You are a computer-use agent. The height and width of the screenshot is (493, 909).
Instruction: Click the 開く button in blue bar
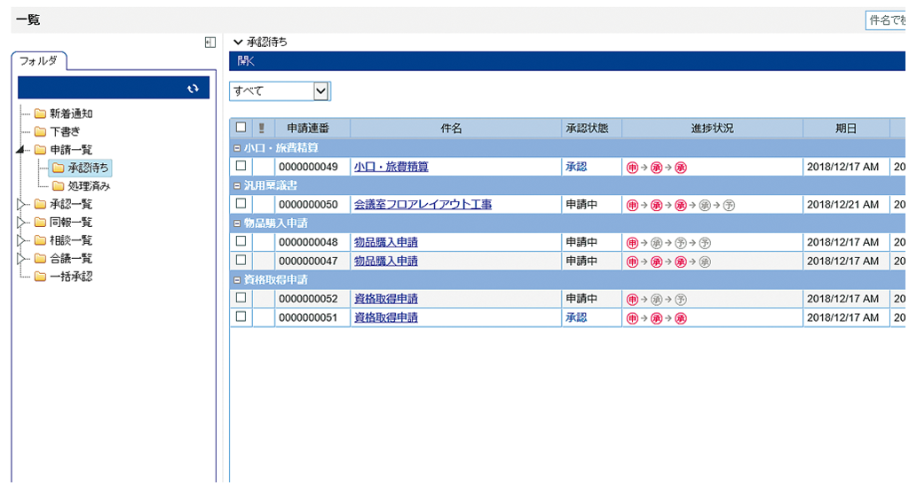[246, 61]
